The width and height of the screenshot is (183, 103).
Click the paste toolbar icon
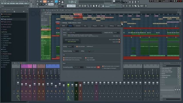coord(138,6)
